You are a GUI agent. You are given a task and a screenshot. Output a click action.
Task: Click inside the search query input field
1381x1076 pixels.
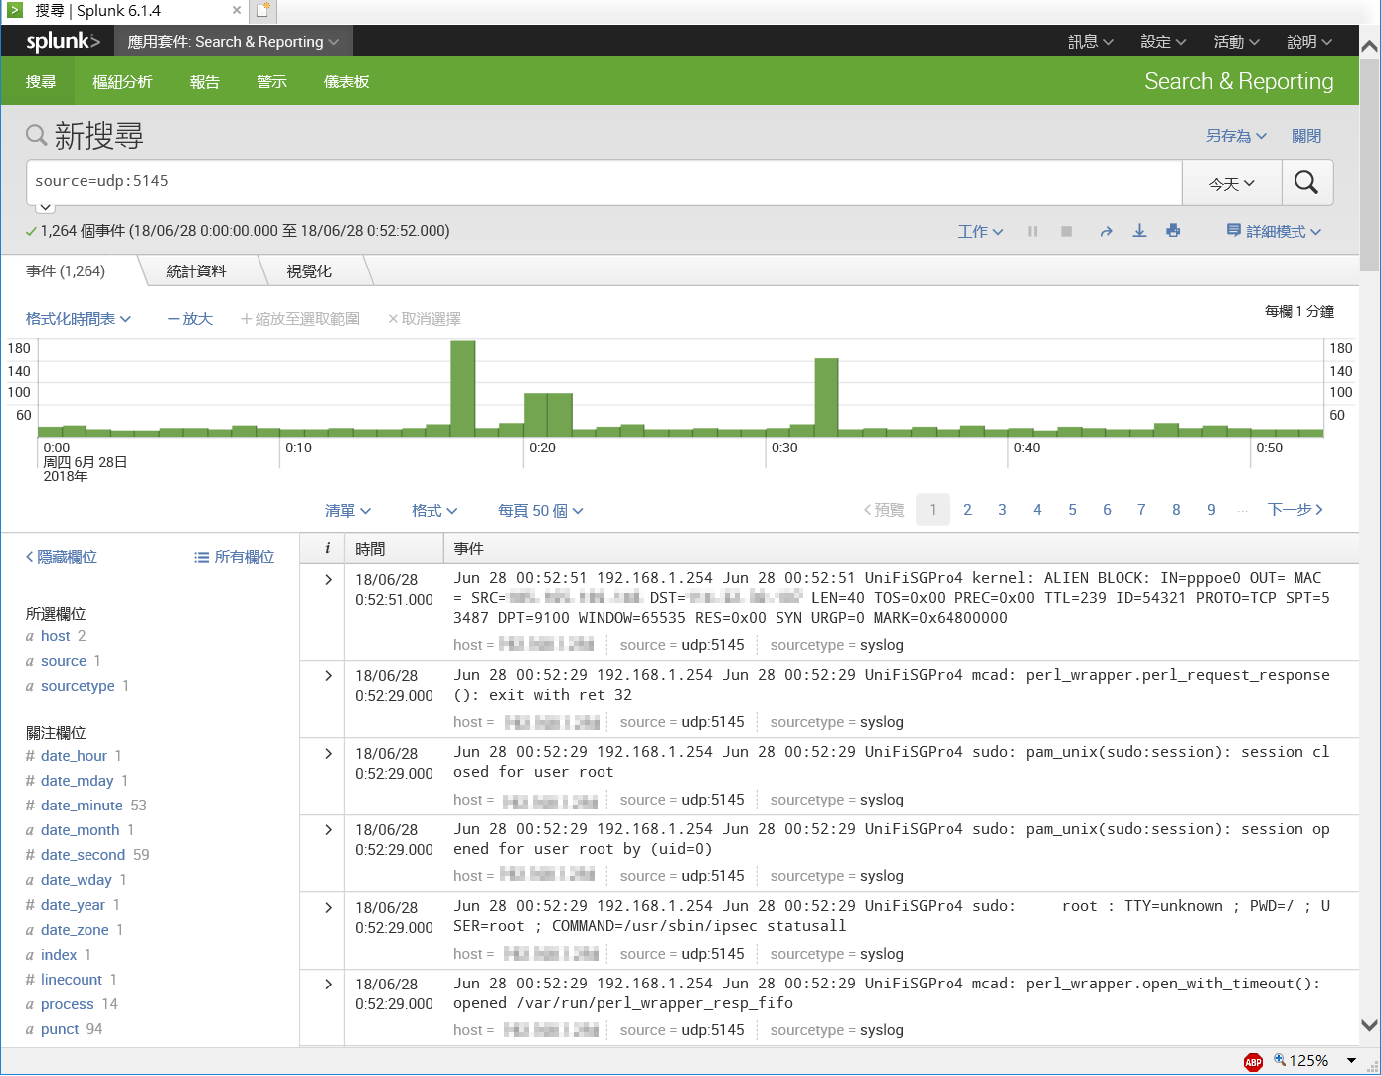pyautogui.click(x=398, y=182)
